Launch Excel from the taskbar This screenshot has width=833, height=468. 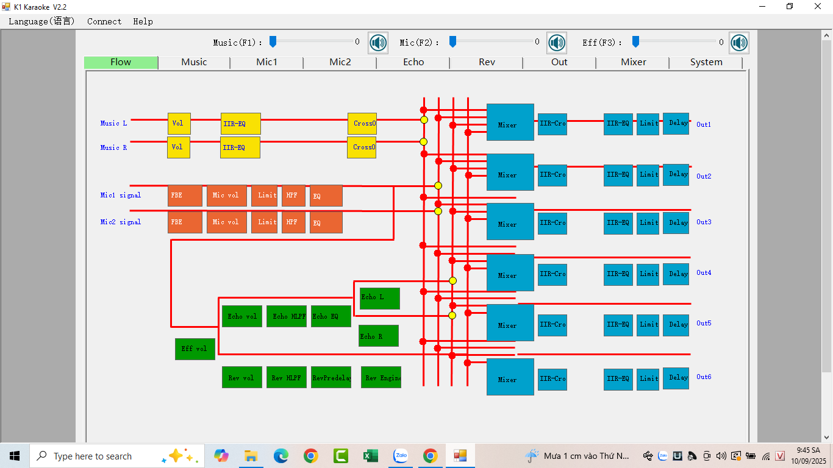370,456
